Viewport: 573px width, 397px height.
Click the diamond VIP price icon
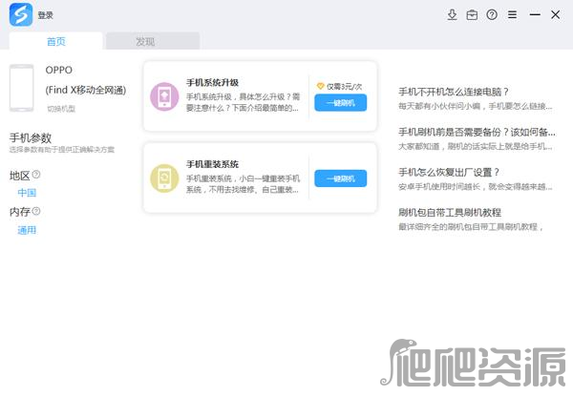[321, 86]
